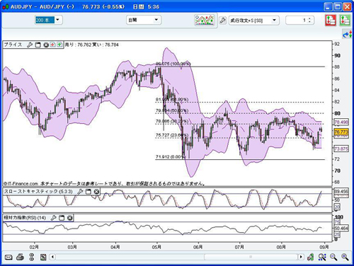Open the indicators chart icon in toolbar

[x=205, y=20]
